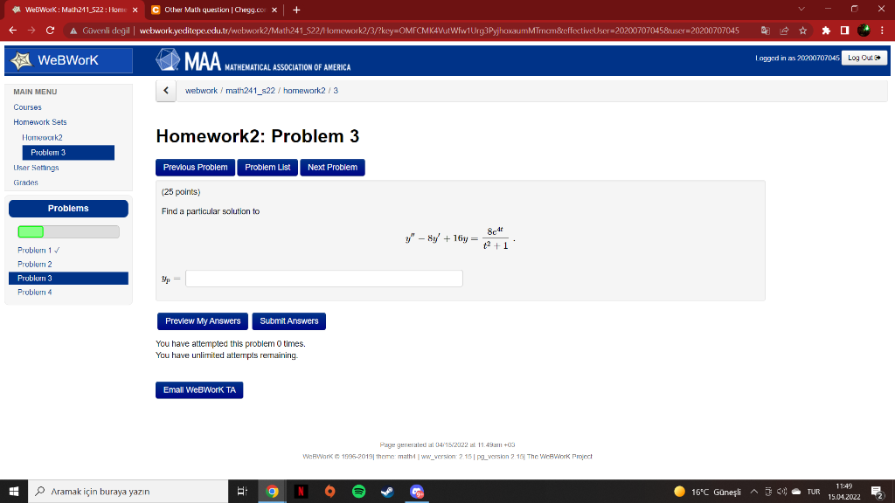The height and width of the screenshot is (503, 895).
Task: Open Spotify from the taskbar
Action: (x=359, y=490)
